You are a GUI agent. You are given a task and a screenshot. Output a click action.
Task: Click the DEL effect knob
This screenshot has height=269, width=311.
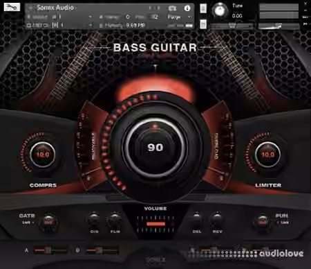196,218
